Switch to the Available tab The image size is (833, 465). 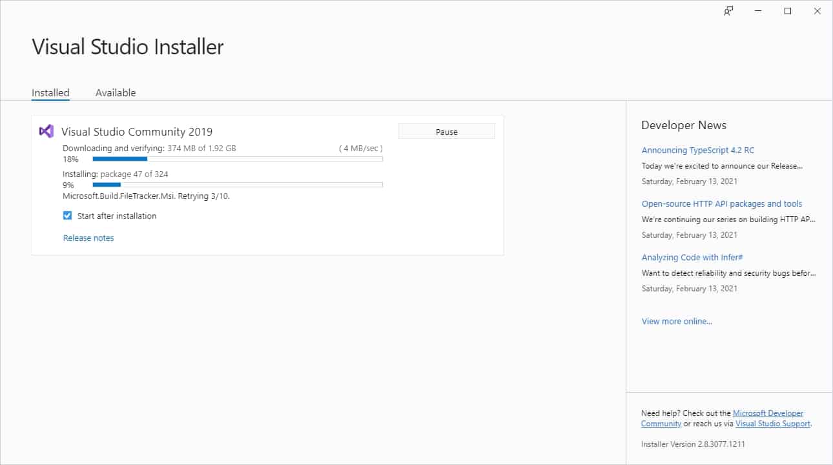[x=116, y=92]
